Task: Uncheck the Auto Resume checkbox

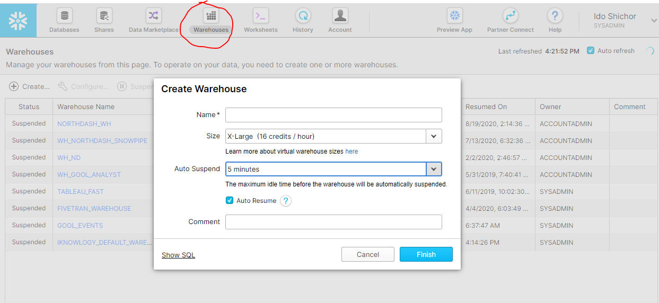Action: (x=230, y=201)
